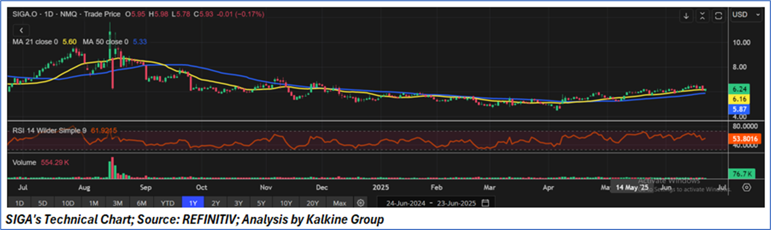Open time-range settings gear beside Max

click(x=360, y=203)
